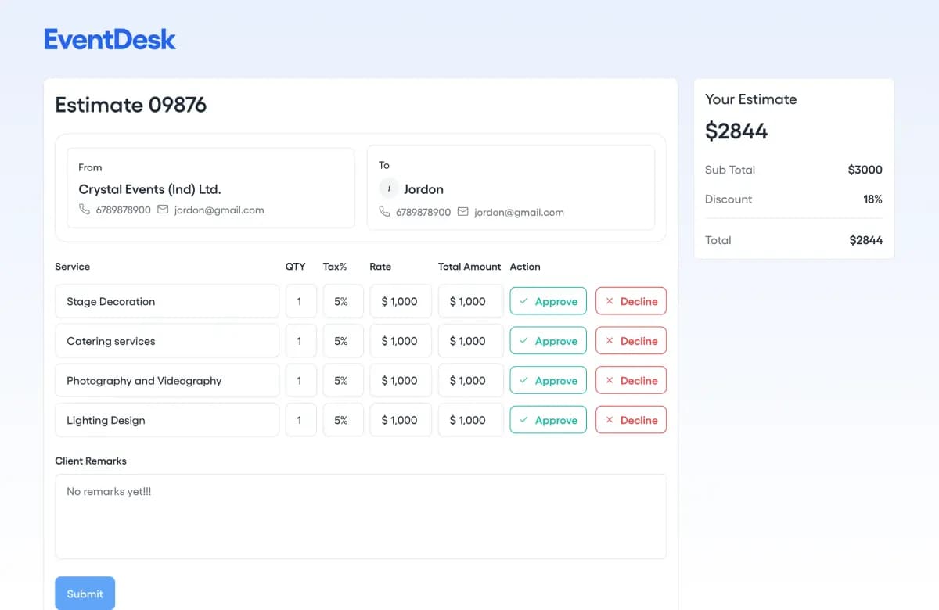Approve the Catering services line item
939x610 pixels.
tap(548, 340)
